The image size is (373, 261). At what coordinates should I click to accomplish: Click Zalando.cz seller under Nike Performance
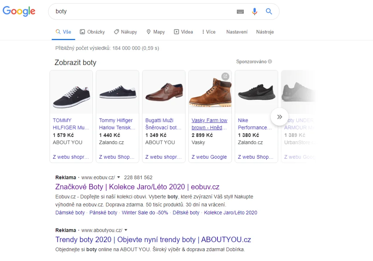click(250, 142)
